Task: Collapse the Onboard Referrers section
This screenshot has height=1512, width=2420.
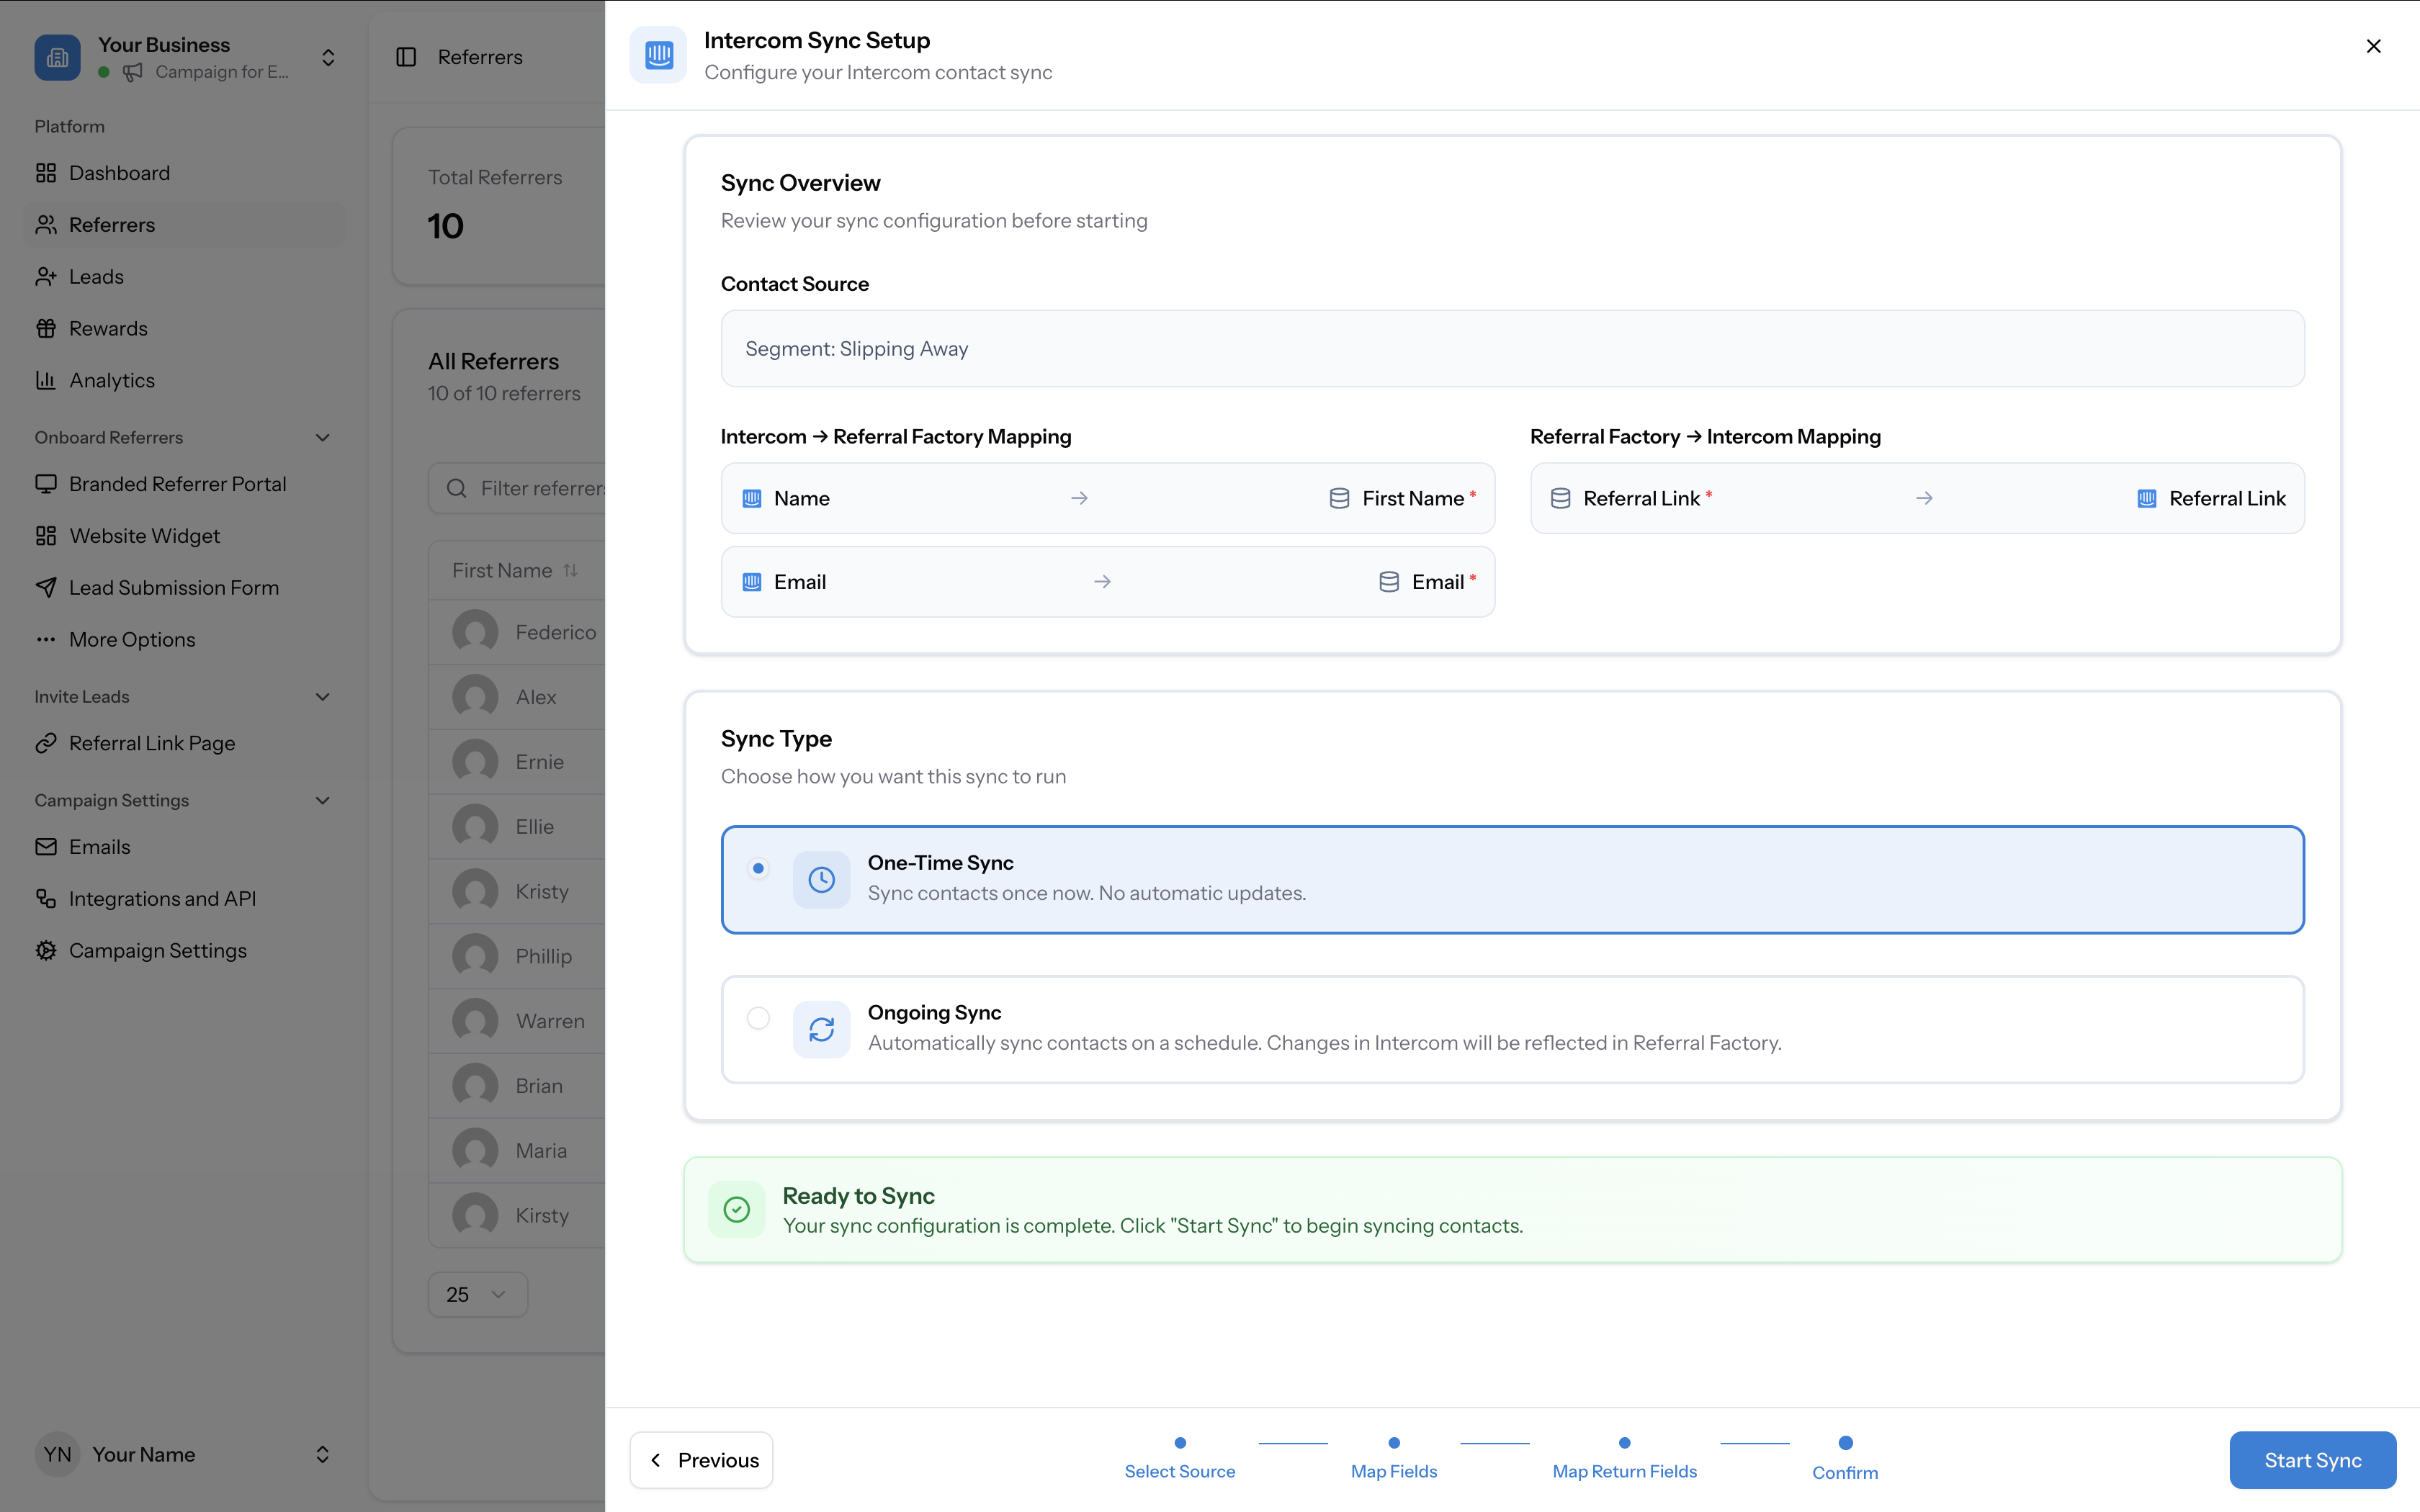Action: coord(321,437)
